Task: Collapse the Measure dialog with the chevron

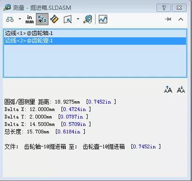Action: (x=181, y=19)
